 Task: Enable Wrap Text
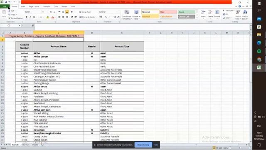pos(85,12)
